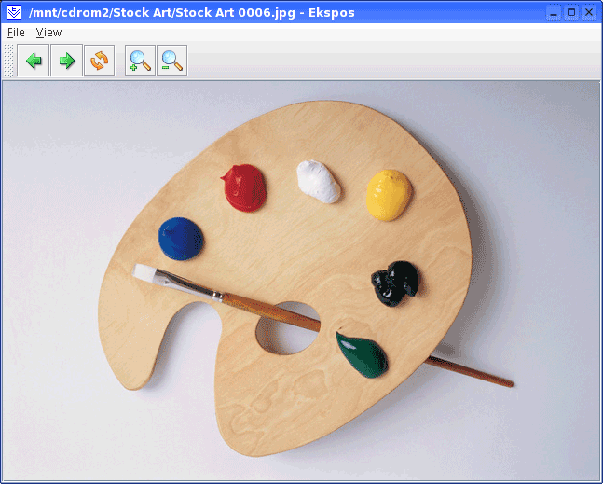
Task: Zoom out using the magnifier minus icon
Action: (172, 62)
